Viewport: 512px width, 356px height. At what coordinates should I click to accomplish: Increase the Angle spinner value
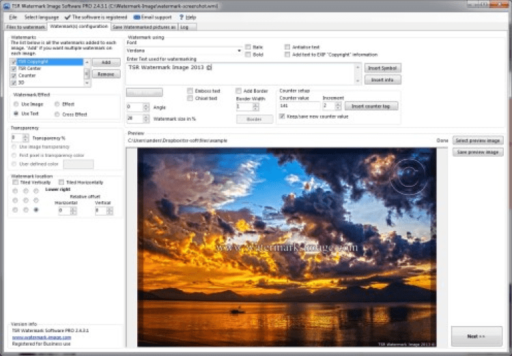point(145,104)
